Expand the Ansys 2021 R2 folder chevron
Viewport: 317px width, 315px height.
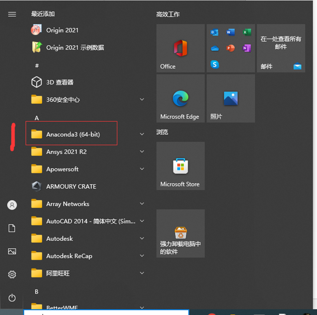[x=142, y=152]
